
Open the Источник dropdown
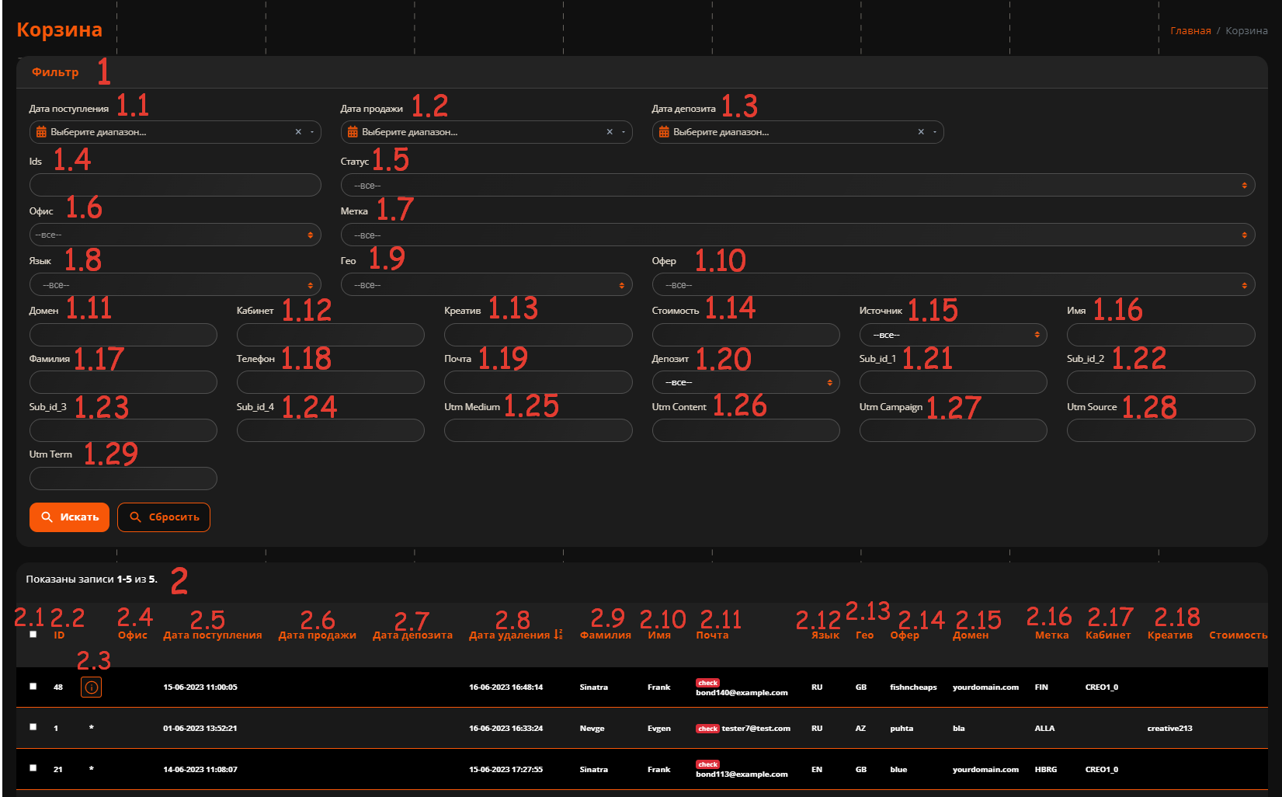953,335
